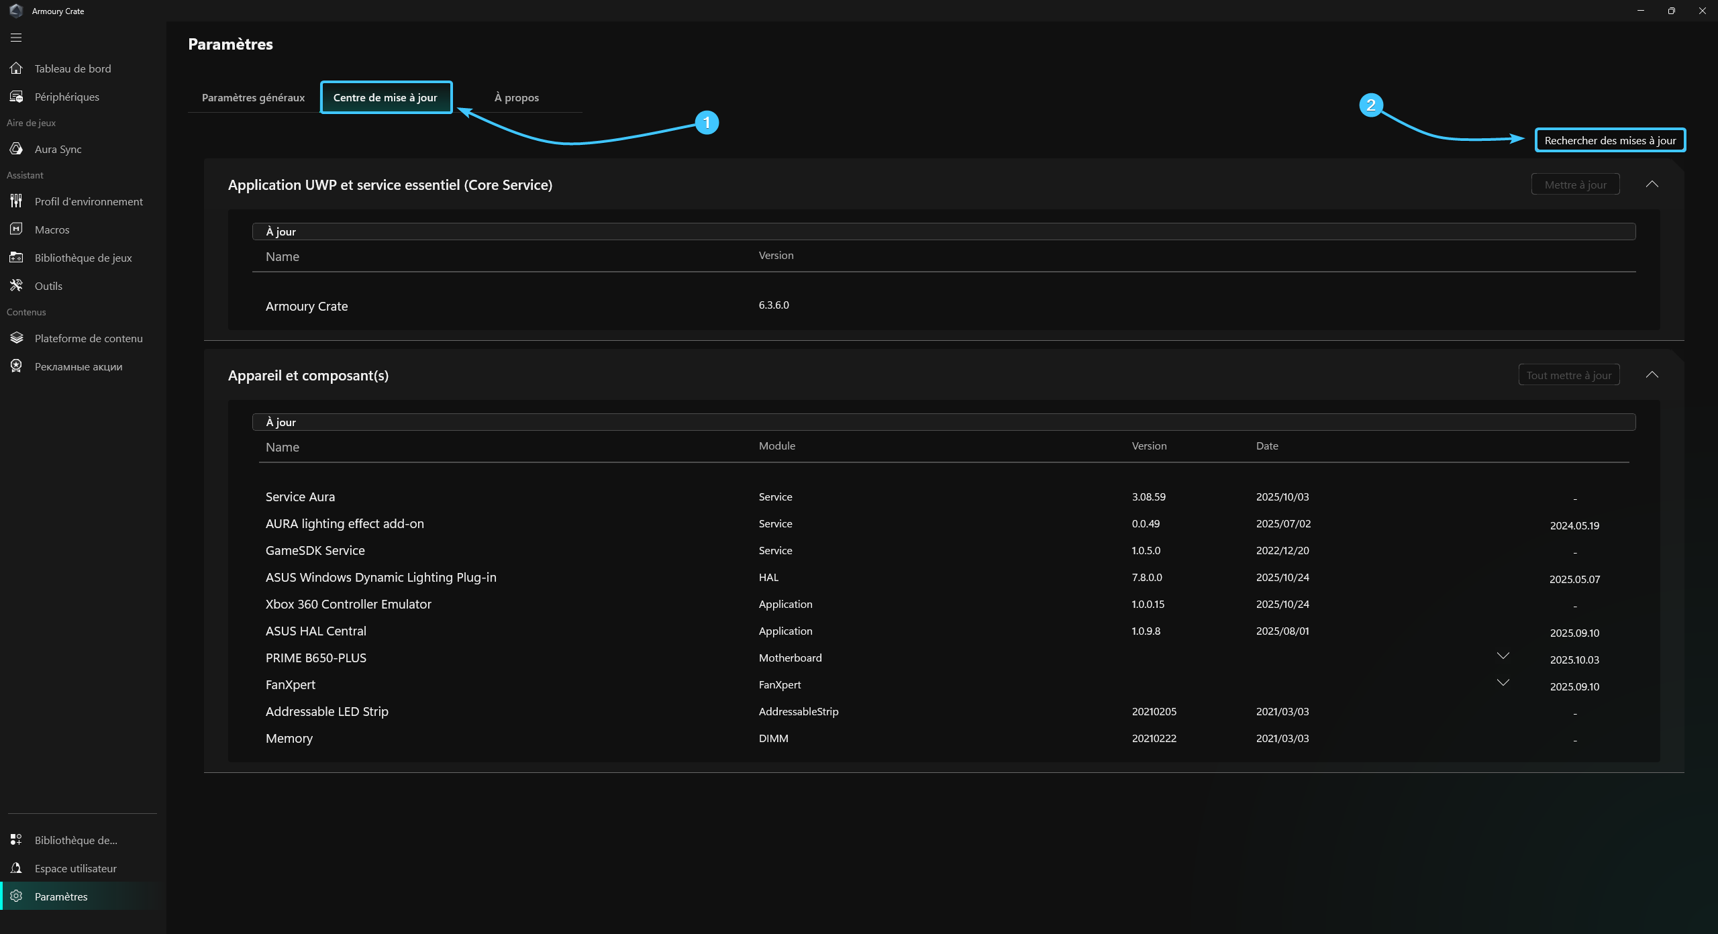Collapse the Application UWP section
The height and width of the screenshot is (934, 1718).
1652,185
